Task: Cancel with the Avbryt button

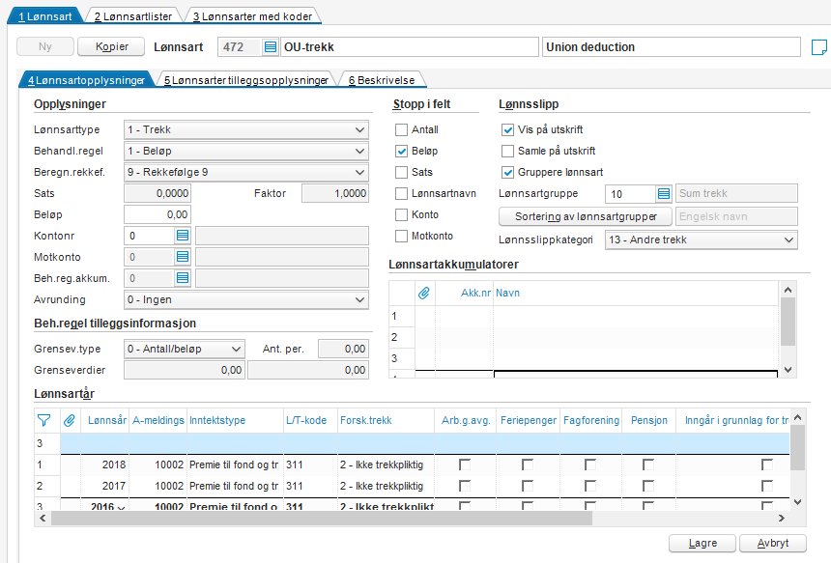Action: point(773,543)
